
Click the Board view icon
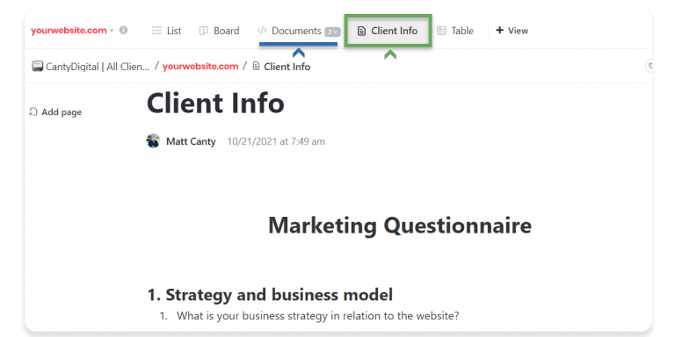[x=204, y=31]
